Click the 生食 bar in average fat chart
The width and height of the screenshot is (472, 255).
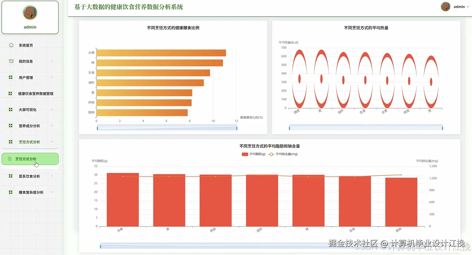tap(355, 201)
